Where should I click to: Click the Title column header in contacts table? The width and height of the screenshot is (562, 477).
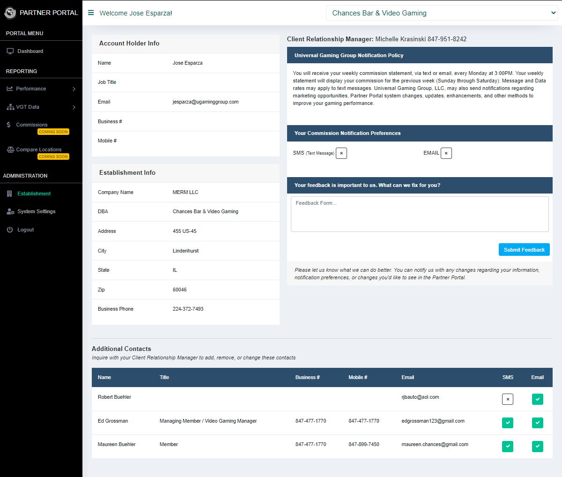(164, 377)
